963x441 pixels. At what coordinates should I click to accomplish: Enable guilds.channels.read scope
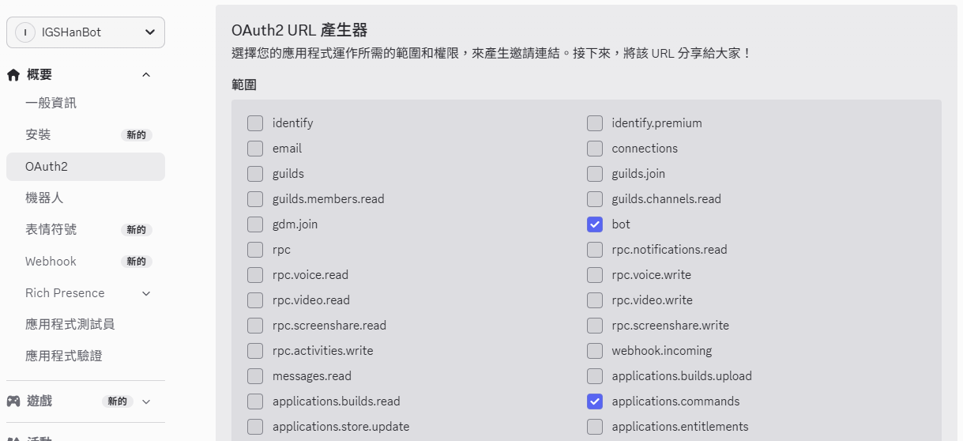(595, 199)
